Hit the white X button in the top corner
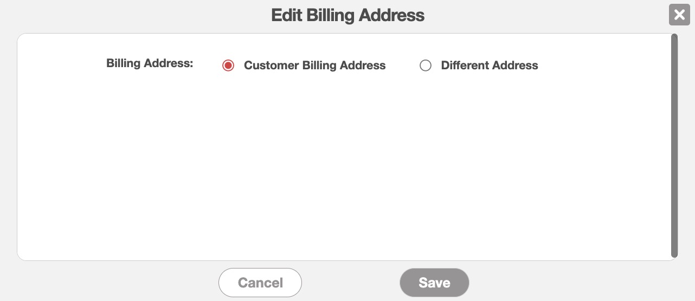Screen dimensions: 695x301 click(x=679, y=15)
